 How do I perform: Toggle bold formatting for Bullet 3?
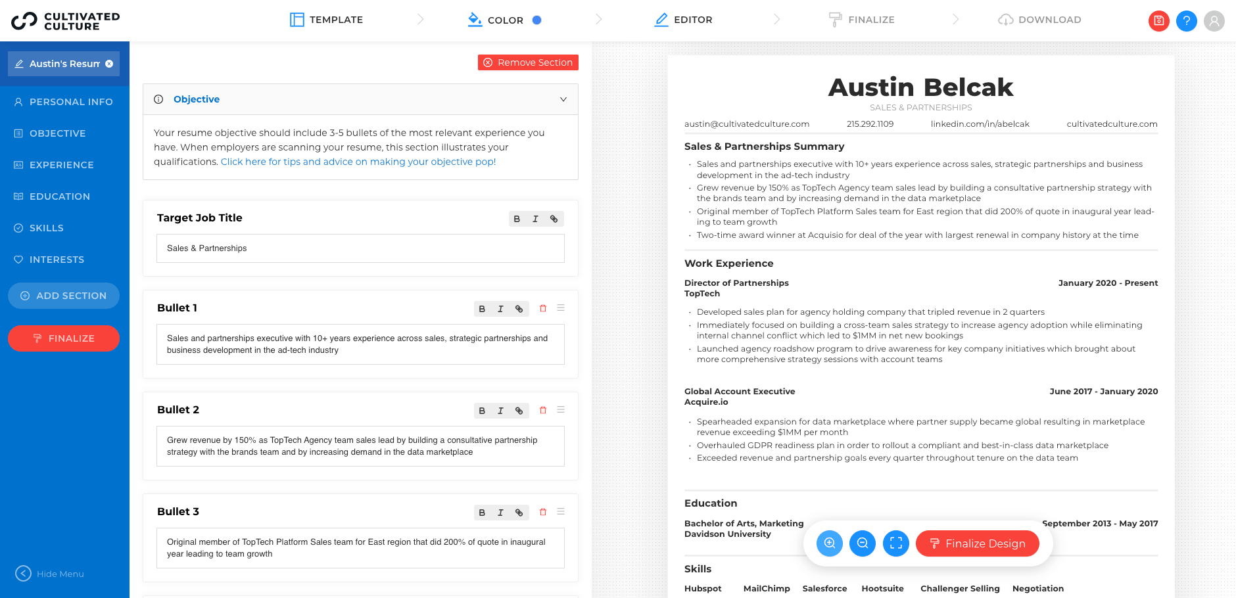click(482, 513)
